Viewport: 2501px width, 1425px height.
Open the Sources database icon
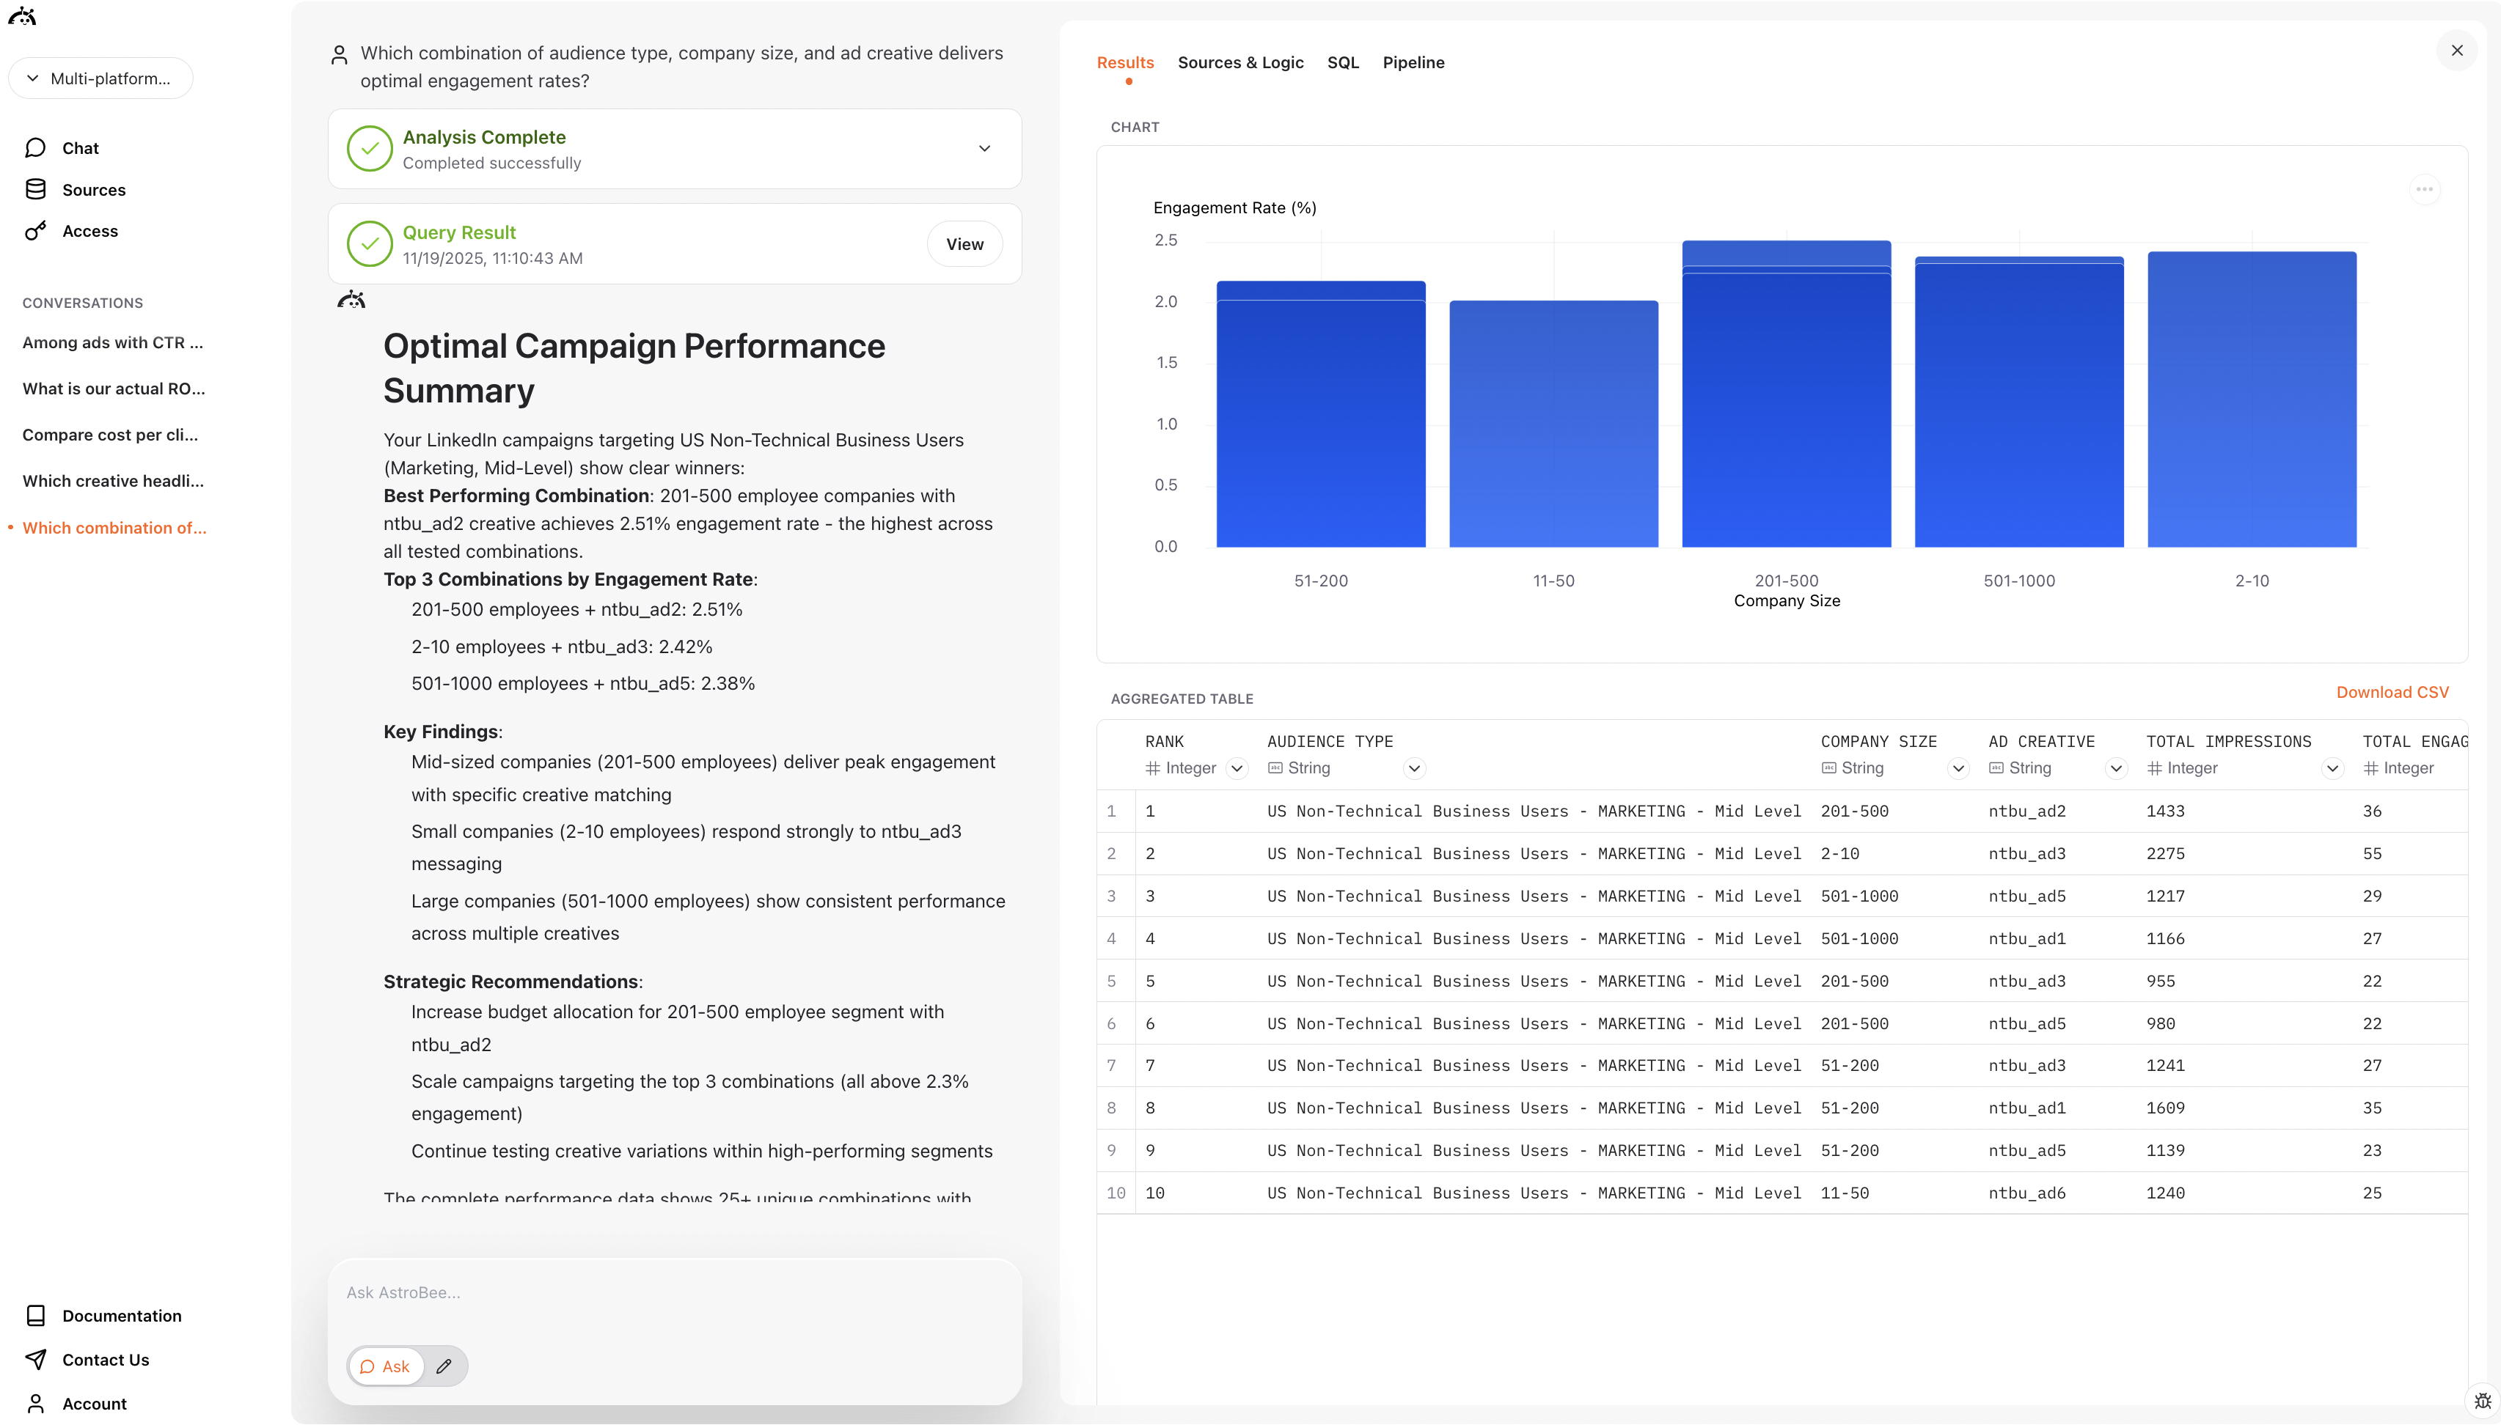[x=35, y=189]
